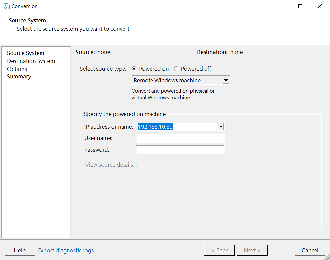Viewport: 330px width, 260px height.
Task: Jump to the Summary step
Action: (19, 76)
